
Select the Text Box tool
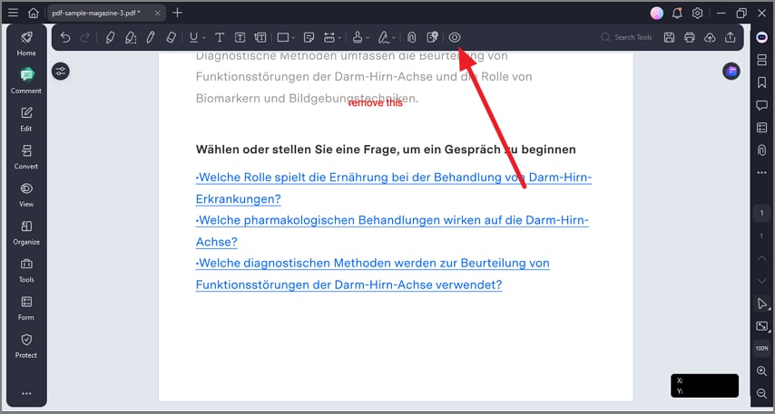[x=240, y=37]
